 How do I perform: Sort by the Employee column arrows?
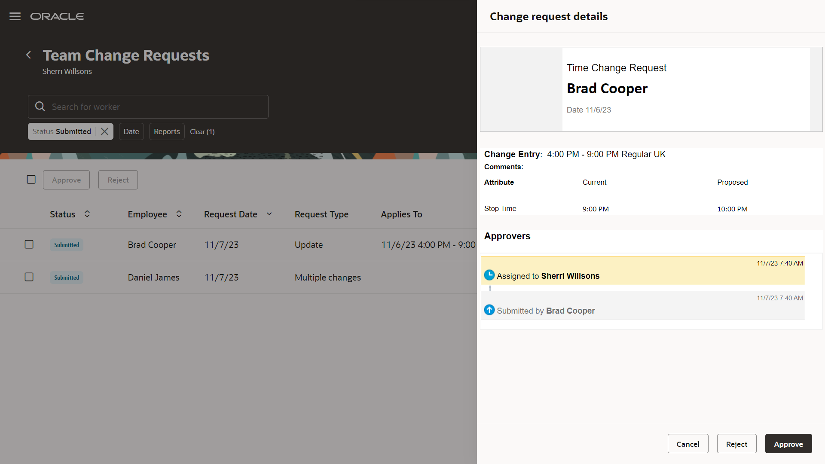[179, 214]
